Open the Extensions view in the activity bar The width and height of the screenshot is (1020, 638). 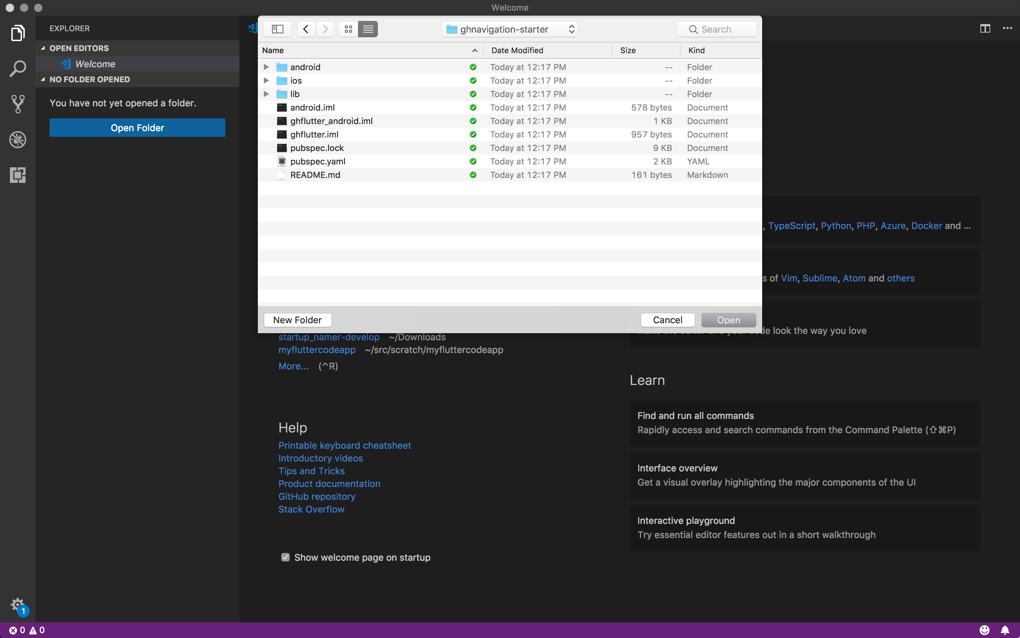pyautogui.click(x=18, y=175)
